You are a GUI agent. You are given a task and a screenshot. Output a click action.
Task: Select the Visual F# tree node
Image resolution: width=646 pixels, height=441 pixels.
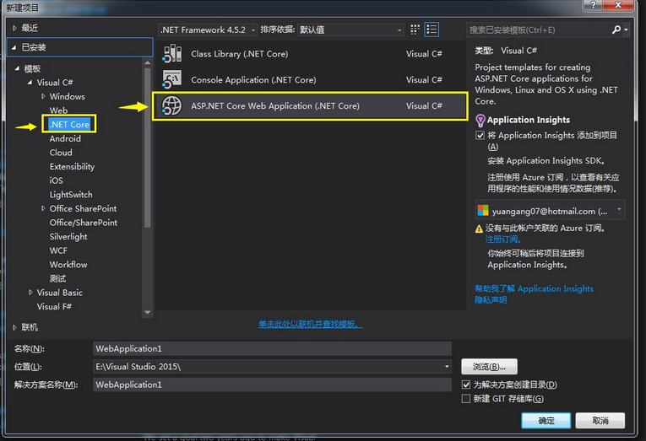54,306
